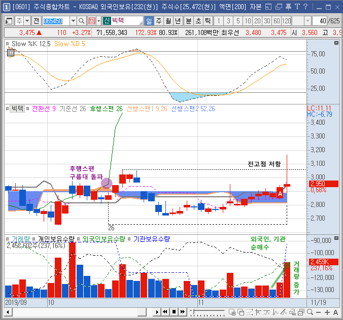Toggle the 전환선 9 line checkbox
This screenshot has width=343, height=320.
click(x=27, y=109)
